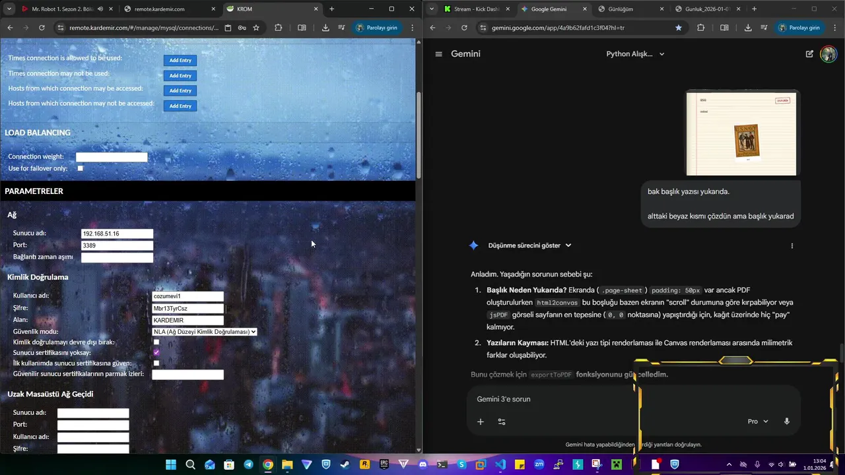Viewport: 845px width, 475px height.
Task: Click 'Parolayı girin' in the left browser
Action: [376, 28]
